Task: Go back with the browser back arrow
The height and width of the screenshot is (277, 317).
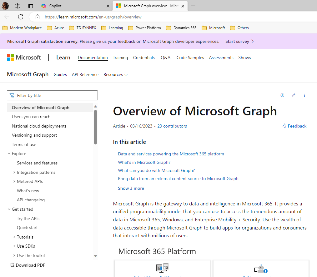Action: pyautogui.click(x=7, y=17)
